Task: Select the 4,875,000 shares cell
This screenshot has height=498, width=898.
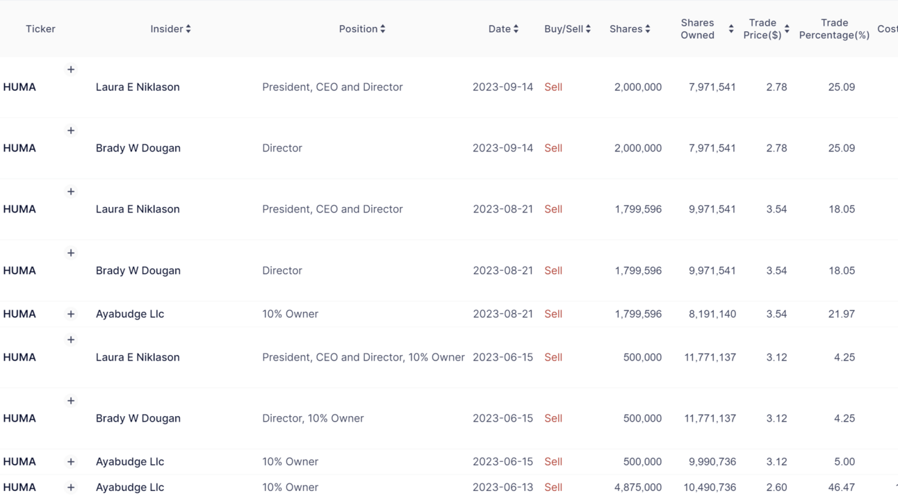Action: (x=638, y=488)
